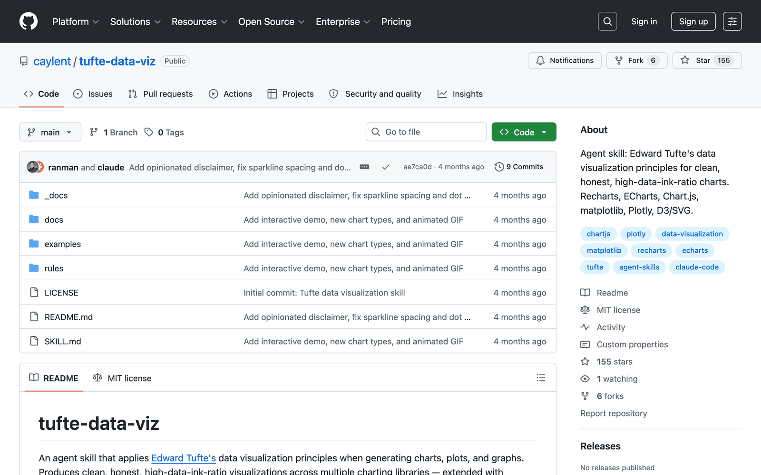Screen dimensions: 761x475
Task: Select the chartjs topic tag
Action: pyautogui.click(x=598, y=234)
